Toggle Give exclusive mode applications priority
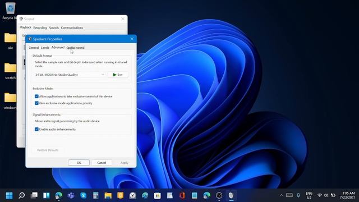Image resolution: width=359 pixels, height=202 pixels. click(x=36, y=103)
